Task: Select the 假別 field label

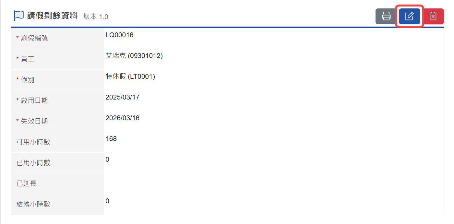Action: click(x=28, y=80)
